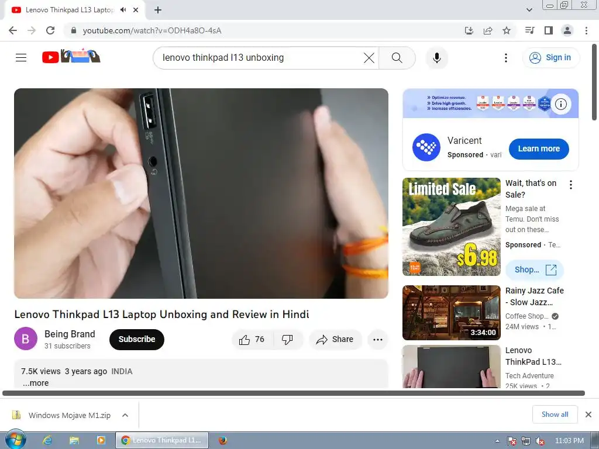Close the downloads bar

[x=588, y=415]
